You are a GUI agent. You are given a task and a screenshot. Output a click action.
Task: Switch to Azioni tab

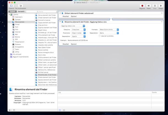pos(13,12)
